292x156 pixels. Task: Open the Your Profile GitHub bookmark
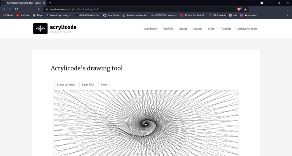coord(111,15)
